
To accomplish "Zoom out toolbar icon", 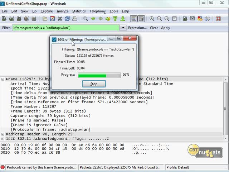I will (159, 19).
